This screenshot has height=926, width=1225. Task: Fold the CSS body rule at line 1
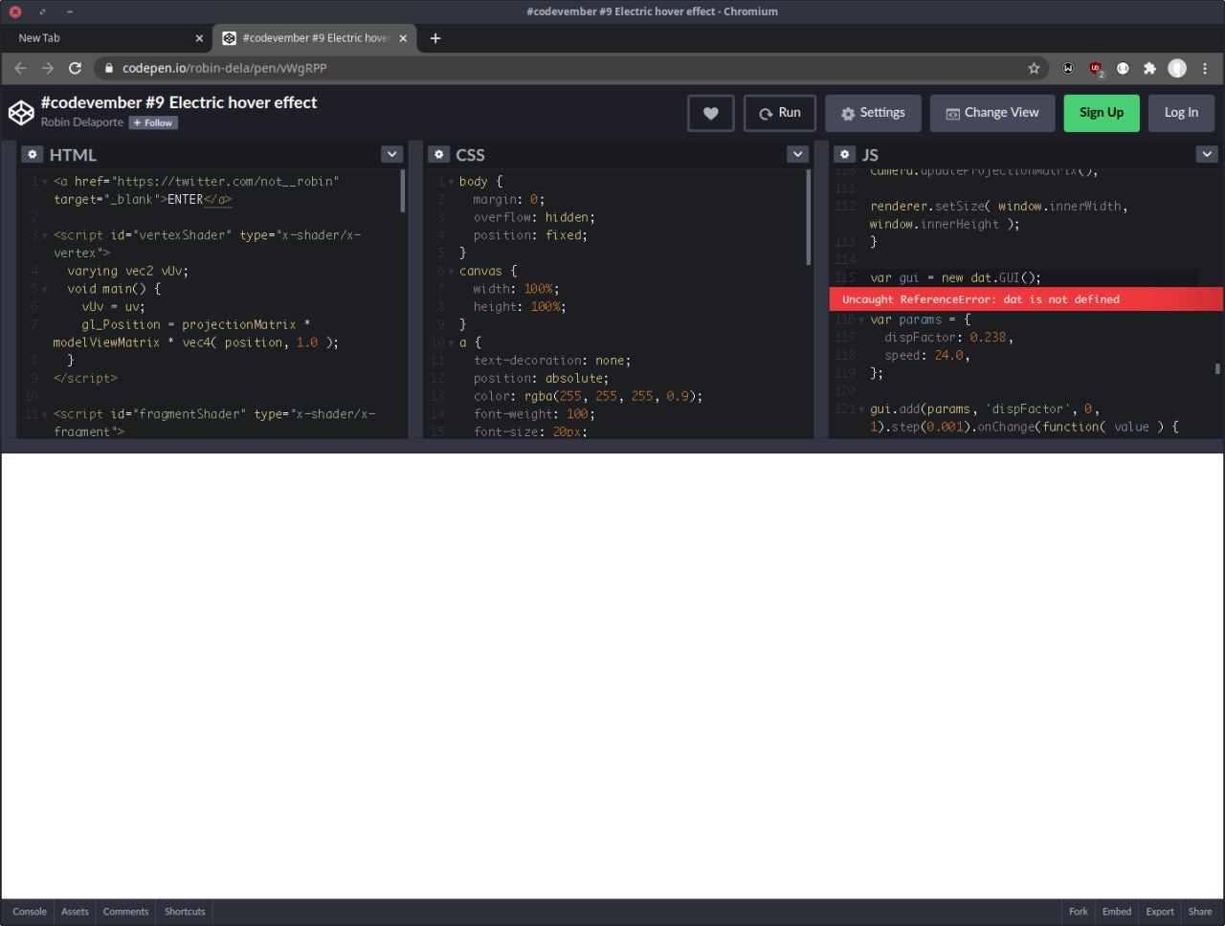coord(451,182)
